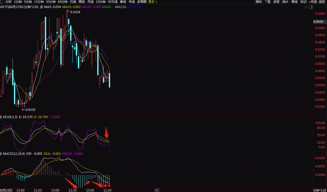Click the 返回 back button
The height and width of the screenshot is (192, 327).
point(322,2)
